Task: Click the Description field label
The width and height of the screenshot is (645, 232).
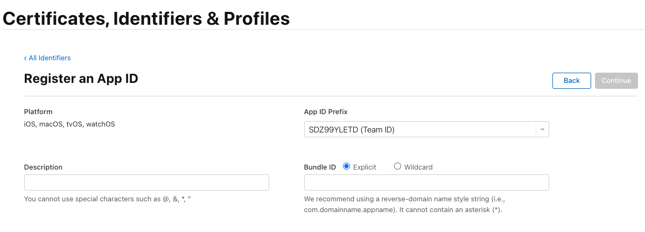Action: [x=43, y=167]
